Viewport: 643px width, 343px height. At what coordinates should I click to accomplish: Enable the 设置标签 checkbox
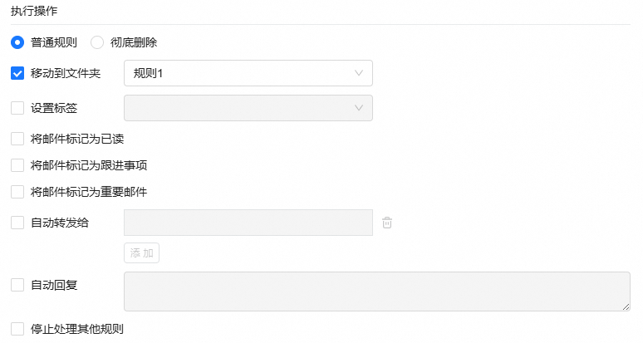pos(17,107)
